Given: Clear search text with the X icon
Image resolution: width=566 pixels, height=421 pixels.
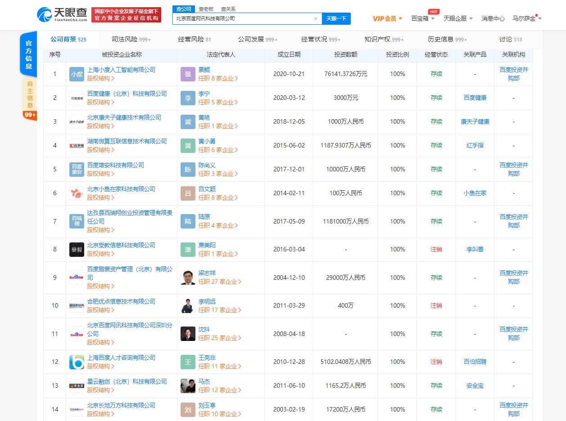Looking at the screenshot, I should tap(315, 19).
